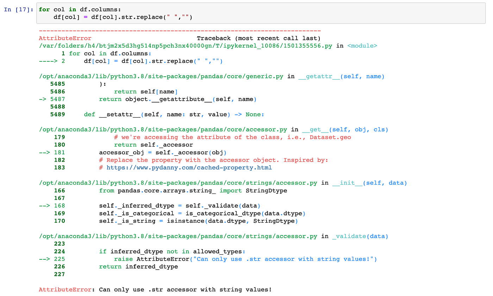Click the _validate(data) function name
Viewport: 493px width, 296px height.
point(360,236)
